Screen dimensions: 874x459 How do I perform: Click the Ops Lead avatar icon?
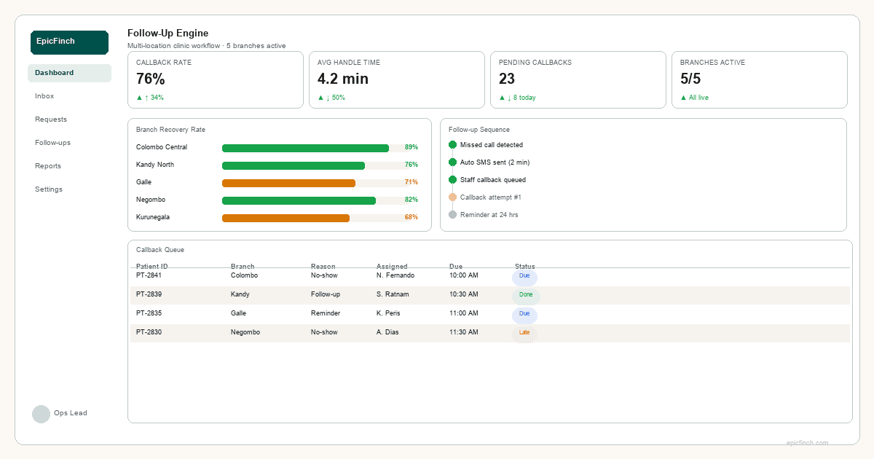42,414
